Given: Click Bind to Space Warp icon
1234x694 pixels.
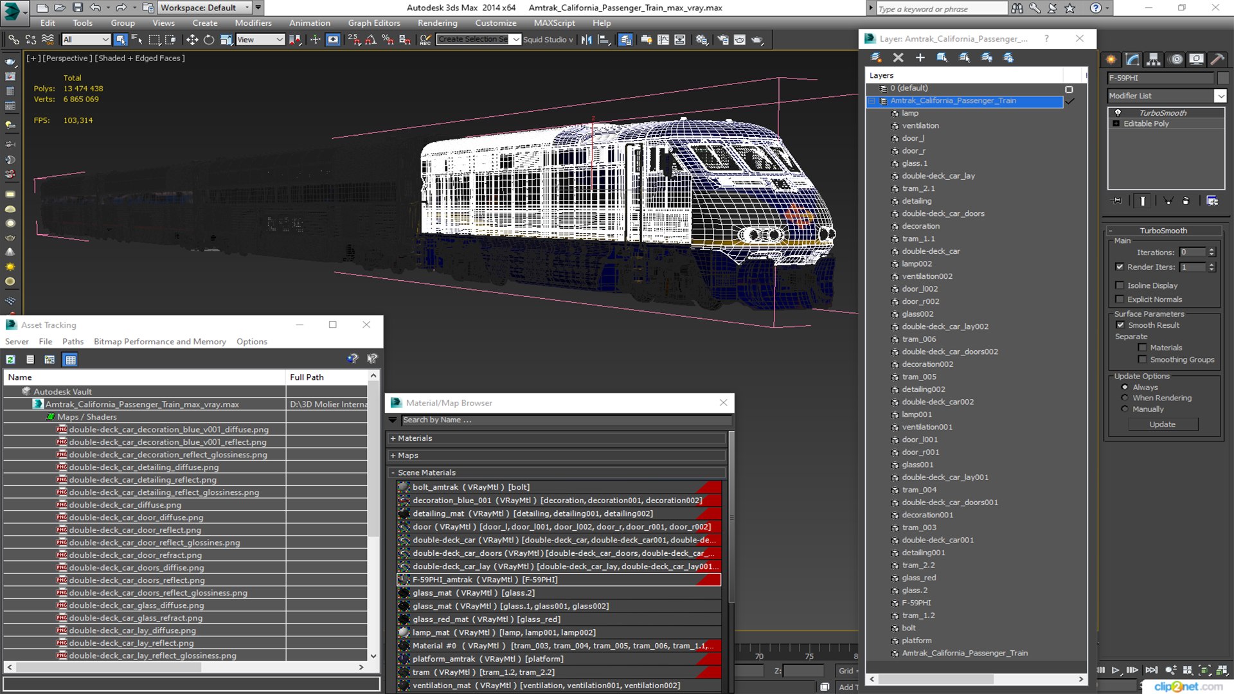Looking at the screenshot, I should (x=48, y=40).
